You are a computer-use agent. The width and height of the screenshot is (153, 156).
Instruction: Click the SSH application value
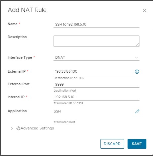57,111
